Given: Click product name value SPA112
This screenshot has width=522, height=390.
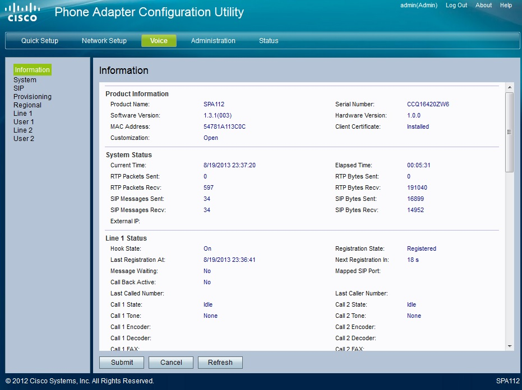Looking at the screenshot, I should coord(214,104).
